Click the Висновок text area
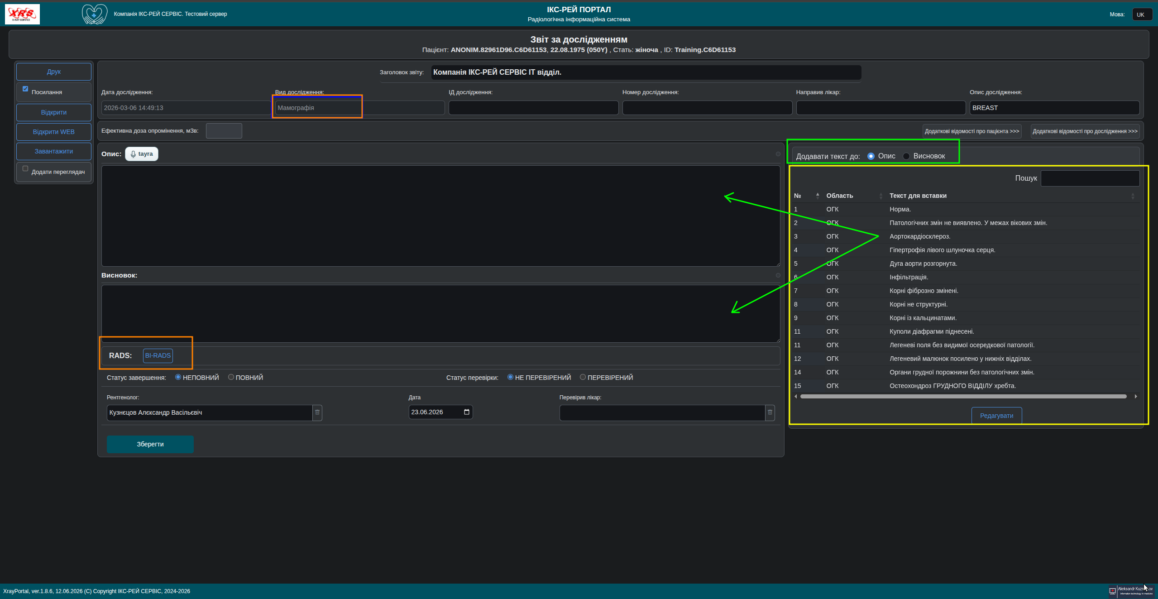Viewport: 1158px width, 599px height. click(x=441, y=313)
